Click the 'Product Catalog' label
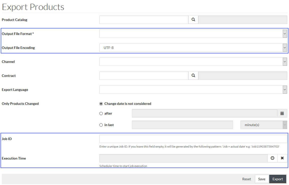Screen dimensions: 289x185 pyautogui.click(x=15, y=20)
